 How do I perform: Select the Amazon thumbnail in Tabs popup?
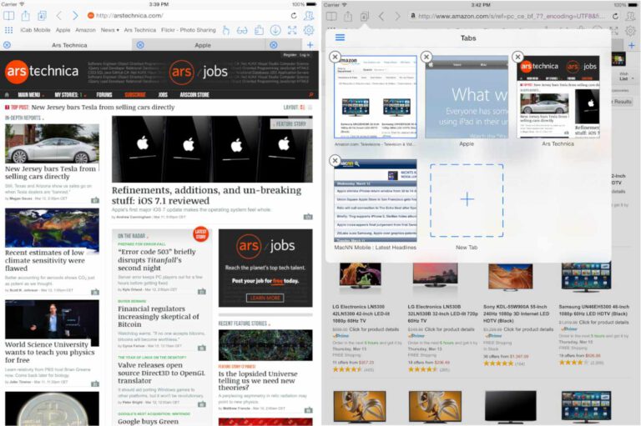(x=376, y=98)
